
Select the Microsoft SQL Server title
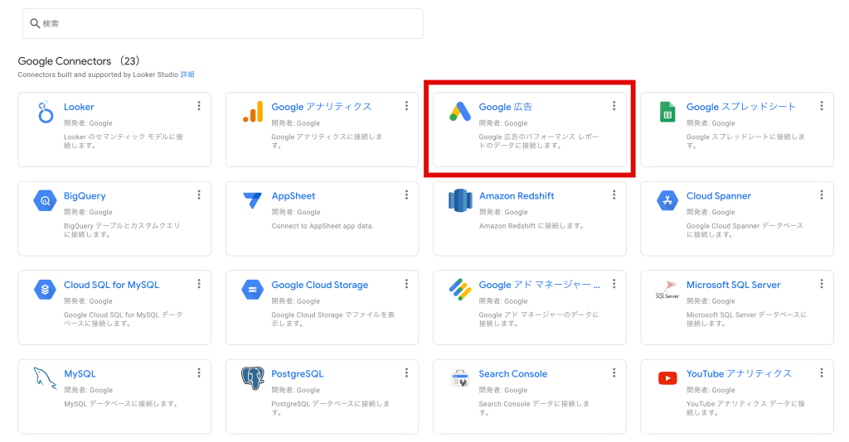pyautogui.click(x=733, y=285)
